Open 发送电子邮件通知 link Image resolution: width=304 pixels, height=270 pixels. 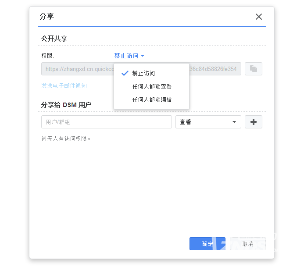pyautogui.click(x=64, y=85)
